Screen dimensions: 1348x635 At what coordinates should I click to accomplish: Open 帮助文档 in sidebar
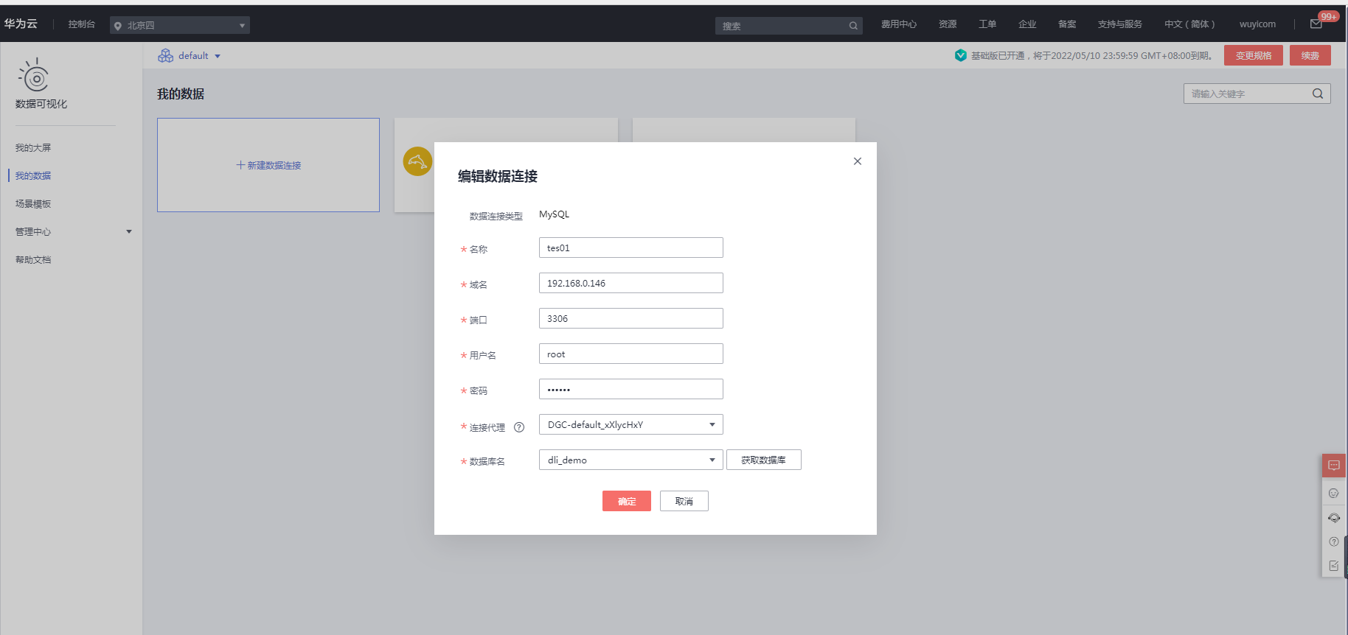pyautogui.click(x=33, y=260)
